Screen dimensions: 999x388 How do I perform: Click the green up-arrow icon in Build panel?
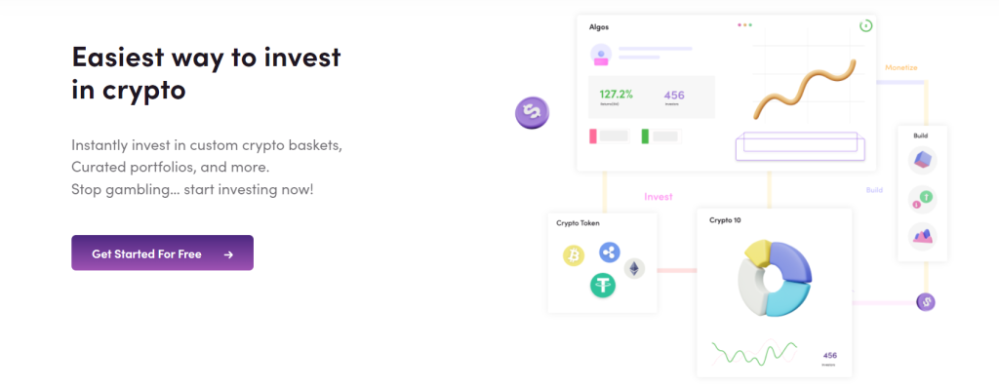point(922,198)
